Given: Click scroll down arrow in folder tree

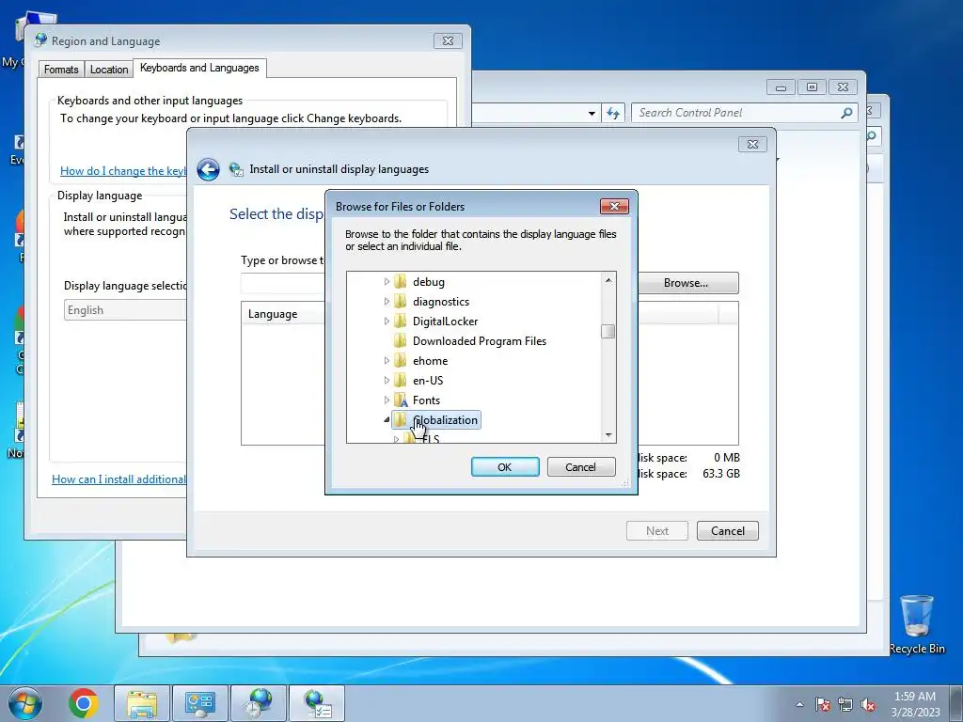Looking at the screenshot, I should [x=608, y=434].
